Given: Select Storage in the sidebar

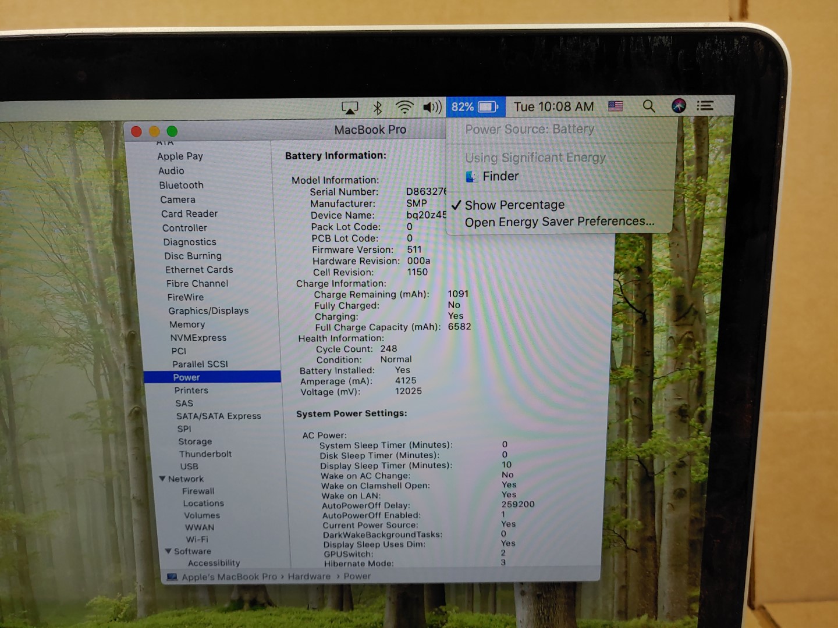Looking at the screenshot, I should [195, 442].
